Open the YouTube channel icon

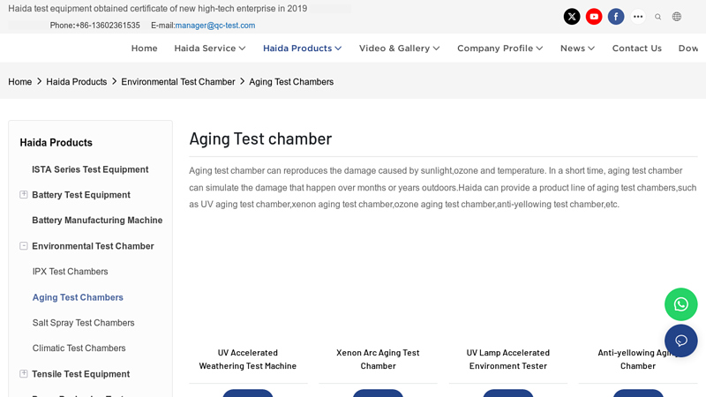coord(594,17)
